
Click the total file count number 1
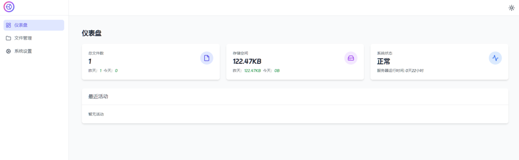[x=90, y=61]
